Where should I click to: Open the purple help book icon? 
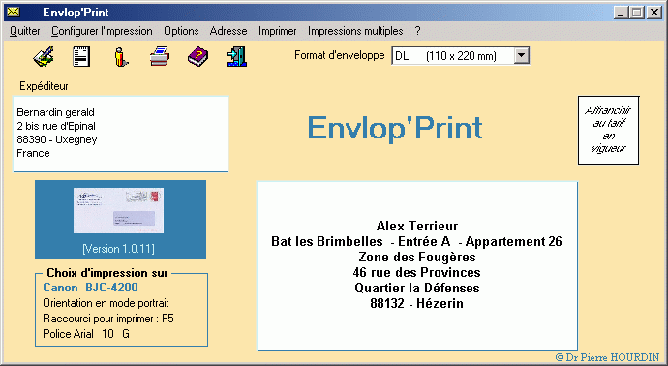pyautogui.click(x=198, y=57)
